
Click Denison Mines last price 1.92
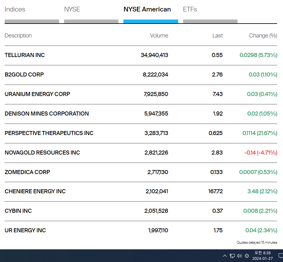pos(218,114)
